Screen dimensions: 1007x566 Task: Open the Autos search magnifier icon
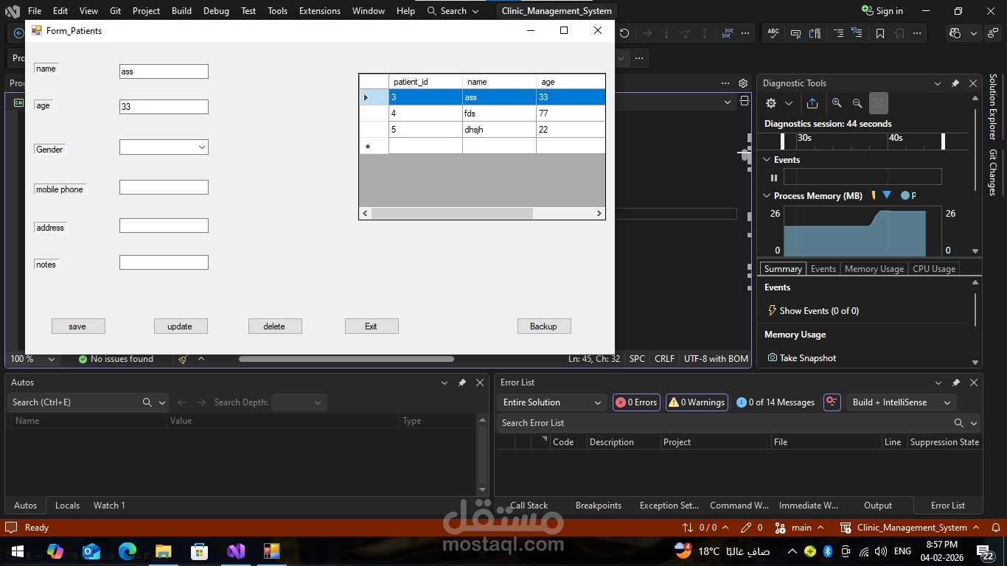coord(147,402)
